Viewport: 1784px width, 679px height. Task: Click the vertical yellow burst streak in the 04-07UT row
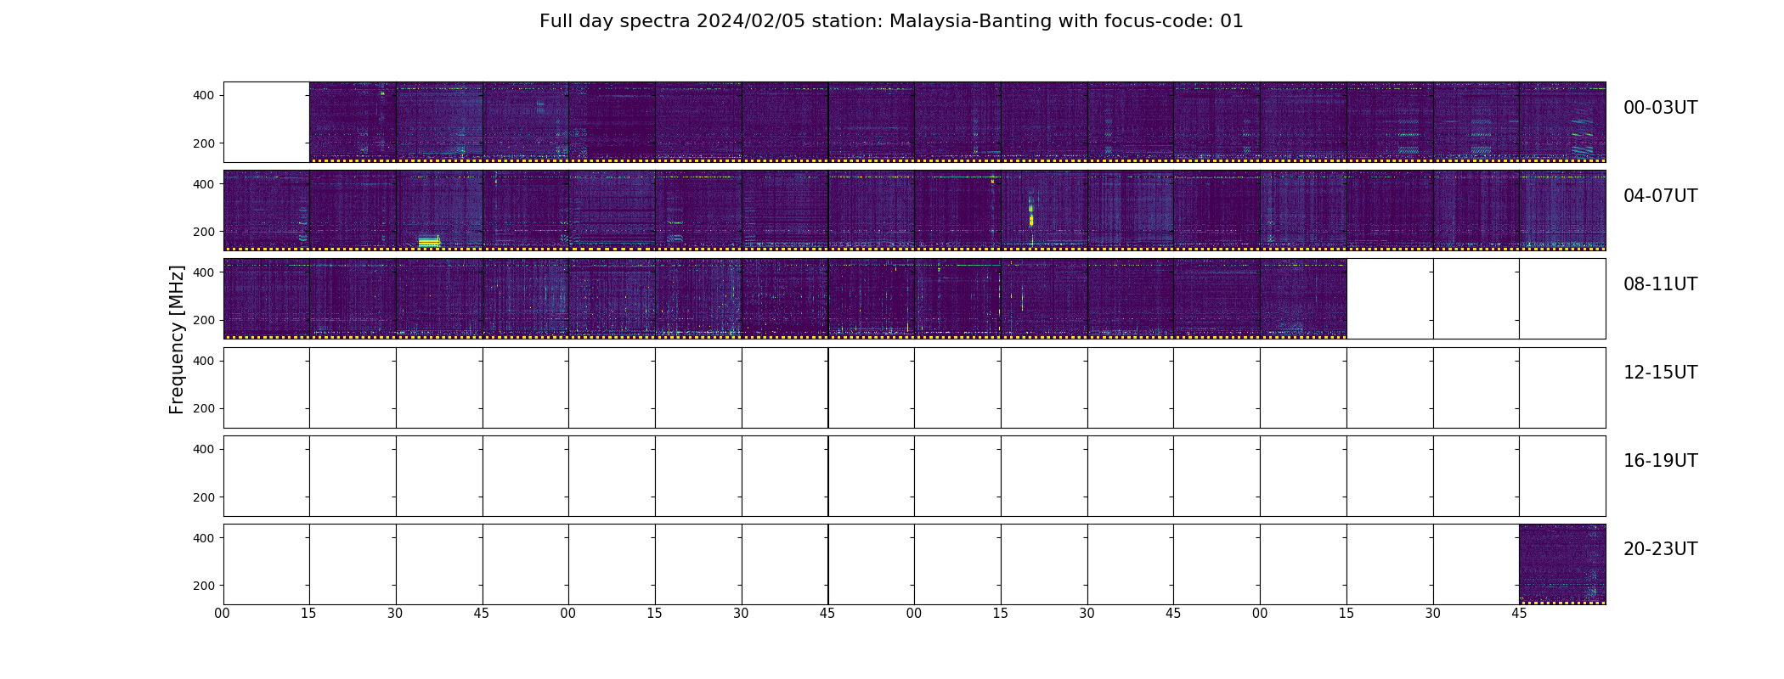coord(1030,214)
